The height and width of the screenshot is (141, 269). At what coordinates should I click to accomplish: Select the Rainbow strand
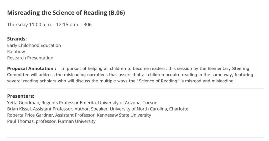coord(16,52)
